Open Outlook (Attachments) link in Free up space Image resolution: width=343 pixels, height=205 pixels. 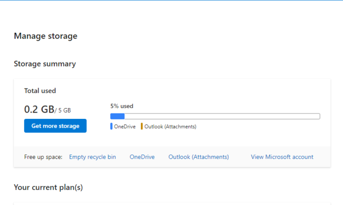pos(198,157)
